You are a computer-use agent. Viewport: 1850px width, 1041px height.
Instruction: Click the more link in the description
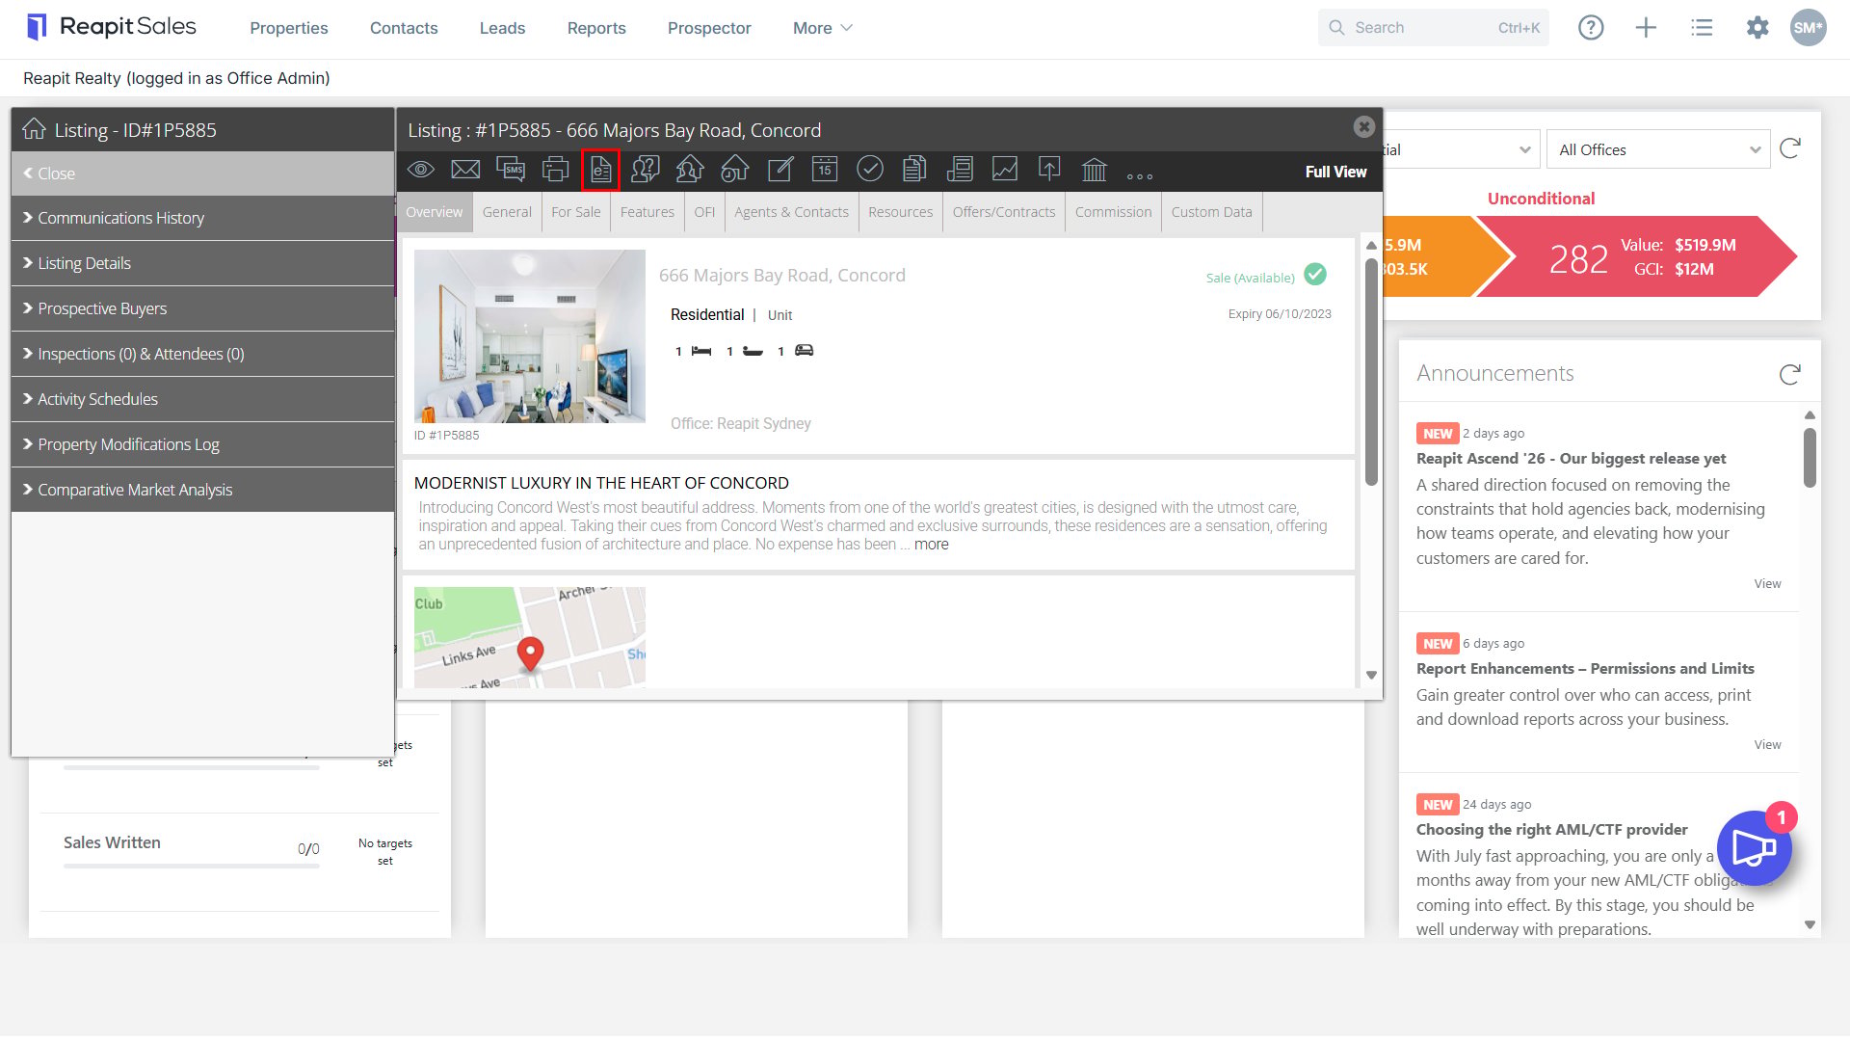(x=931, y=545)
